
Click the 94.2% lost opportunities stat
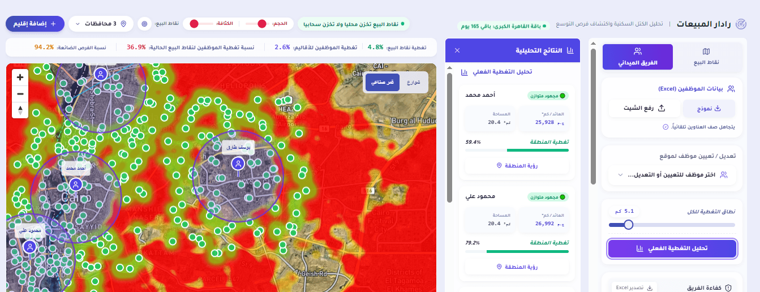[x=70, y=47]
